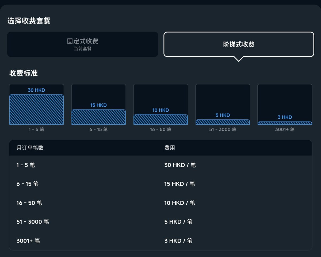Click the thin bar under 3 HKD
Viewport: 321px width, 257px height.
285,123
